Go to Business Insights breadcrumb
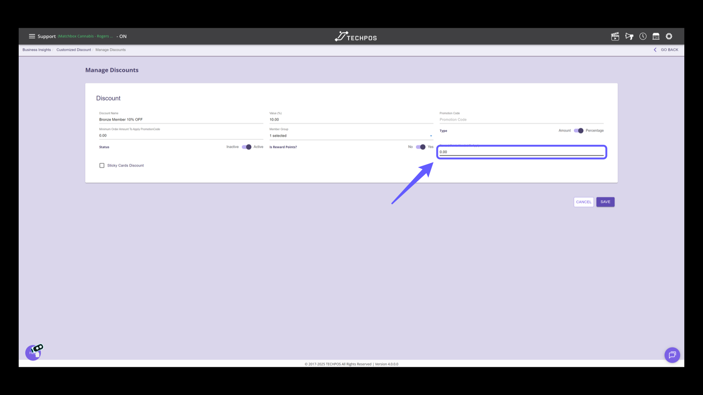This screenshot has height=395, width=703. point(37,50)
